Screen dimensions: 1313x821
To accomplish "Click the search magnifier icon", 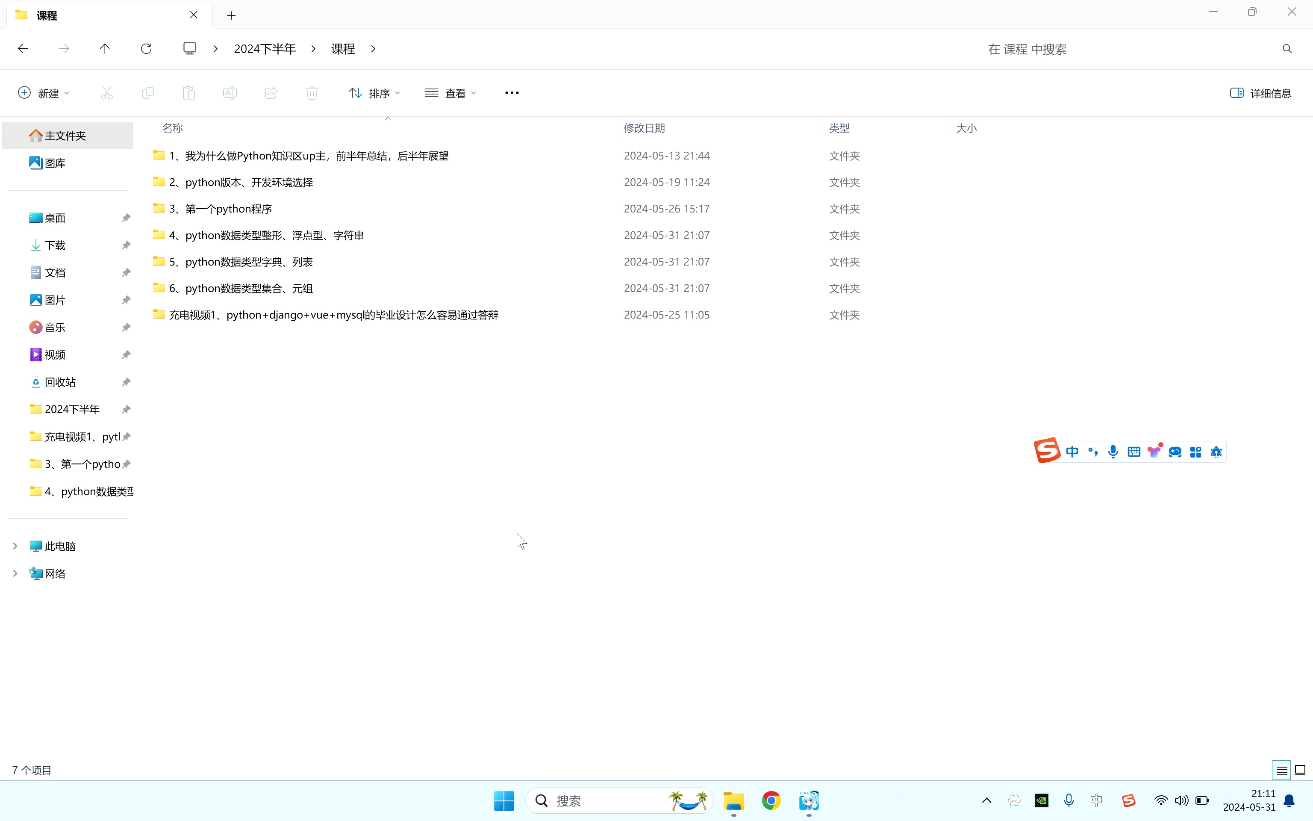I will click(1287, 49).
